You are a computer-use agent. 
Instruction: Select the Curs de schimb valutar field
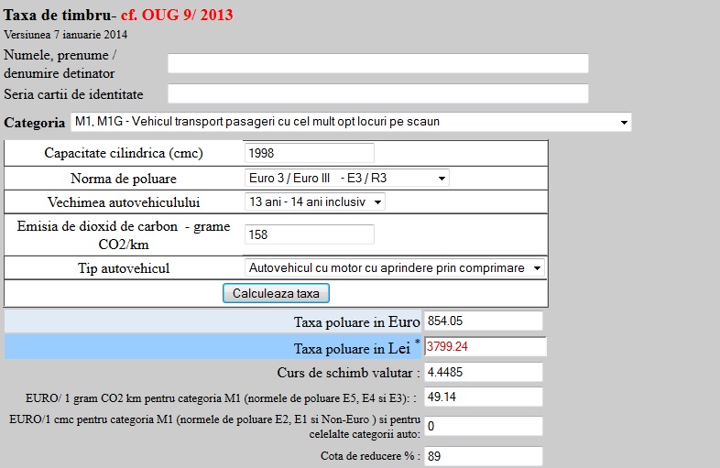(x=484, y=372)
